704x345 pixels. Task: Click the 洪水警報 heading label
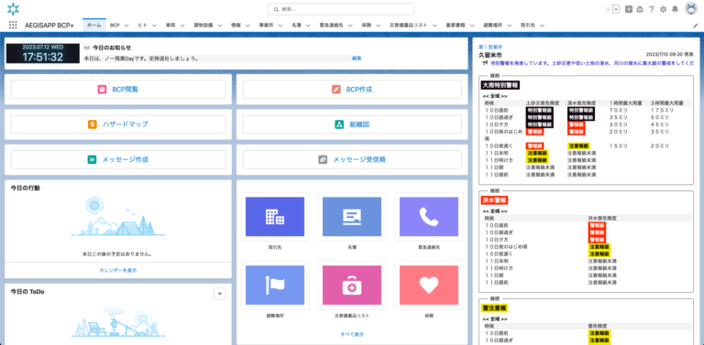494,199
